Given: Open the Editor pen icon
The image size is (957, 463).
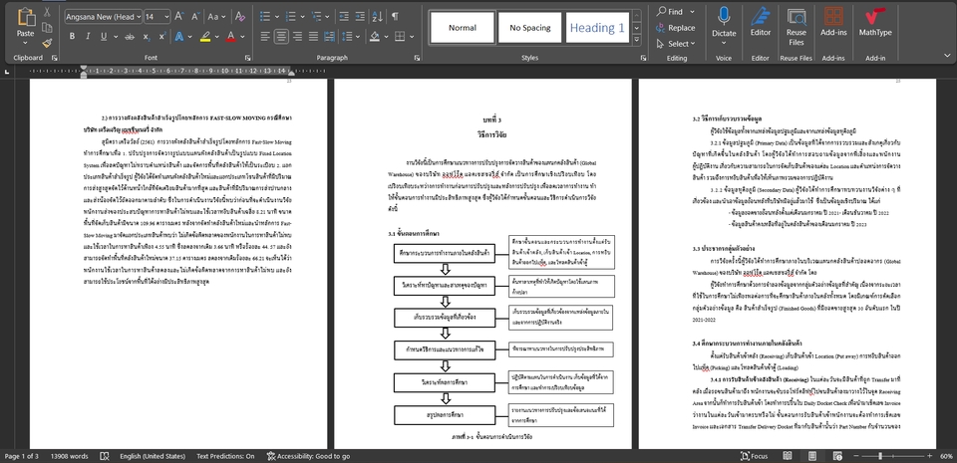Looking at the screenshot, I should pyautogui.click(x=761, y=21).
